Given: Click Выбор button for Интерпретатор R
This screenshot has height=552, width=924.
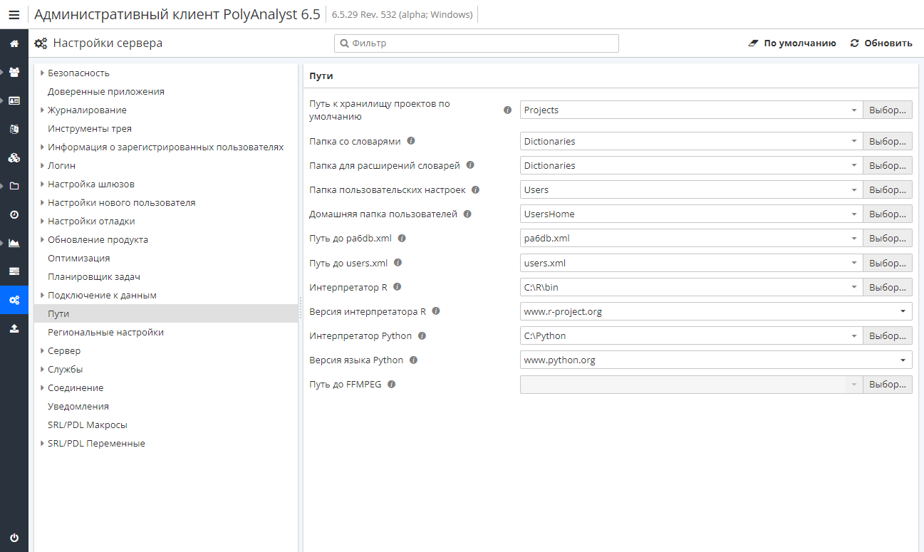Looking at the screenshot, I should click(x=888, y=287).
